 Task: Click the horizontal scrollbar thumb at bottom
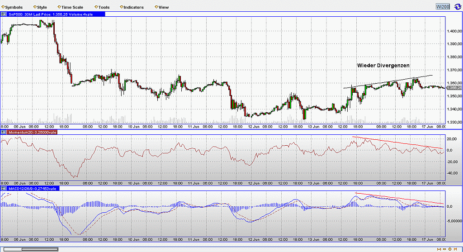click(40, 249)
